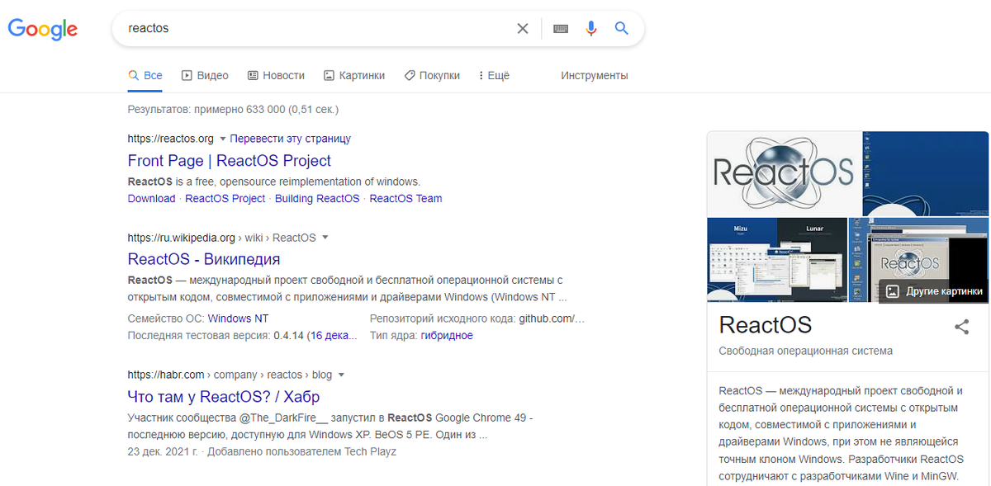Viewport: 991px width, 486px height.
Task: Click the https://reactos.org URL text
Action: click(x=171, y=139)
